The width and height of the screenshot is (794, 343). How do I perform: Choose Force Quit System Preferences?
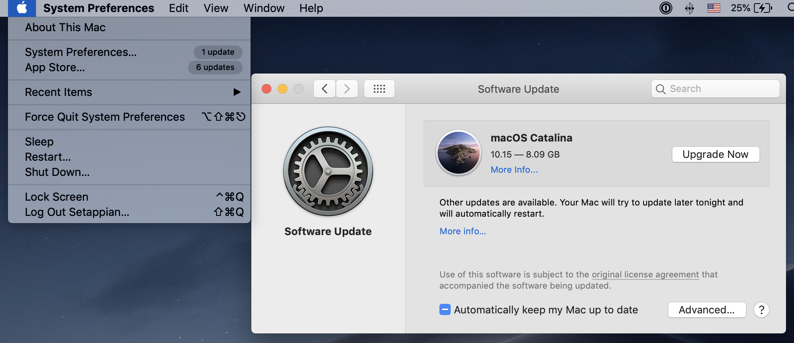(129, 117)
